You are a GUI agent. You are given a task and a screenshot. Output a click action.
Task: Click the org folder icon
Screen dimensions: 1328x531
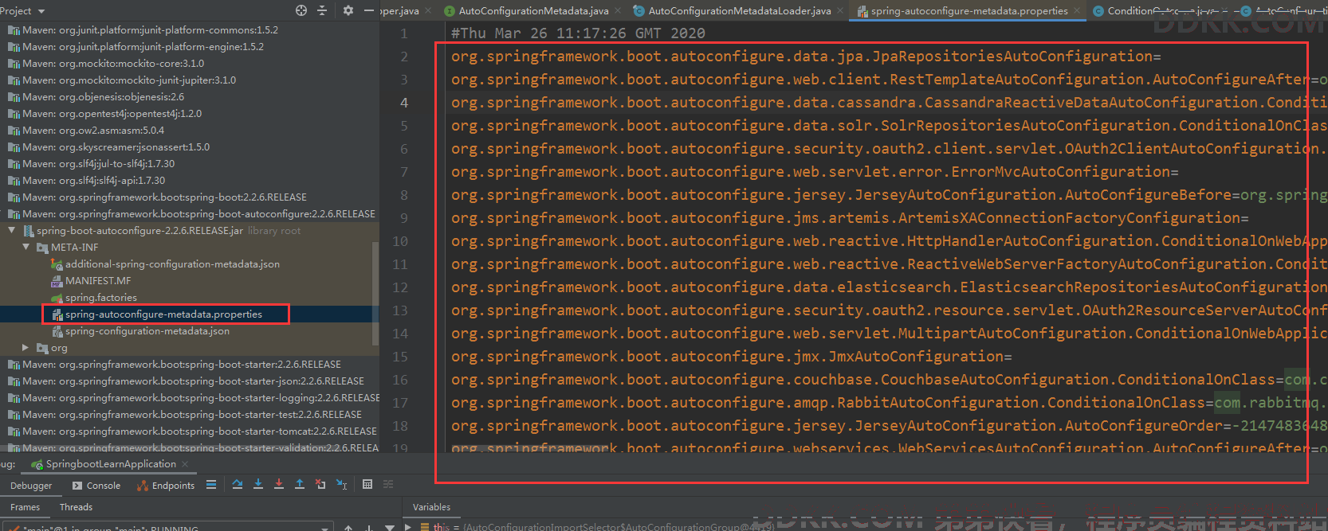[x=42, y=348]
